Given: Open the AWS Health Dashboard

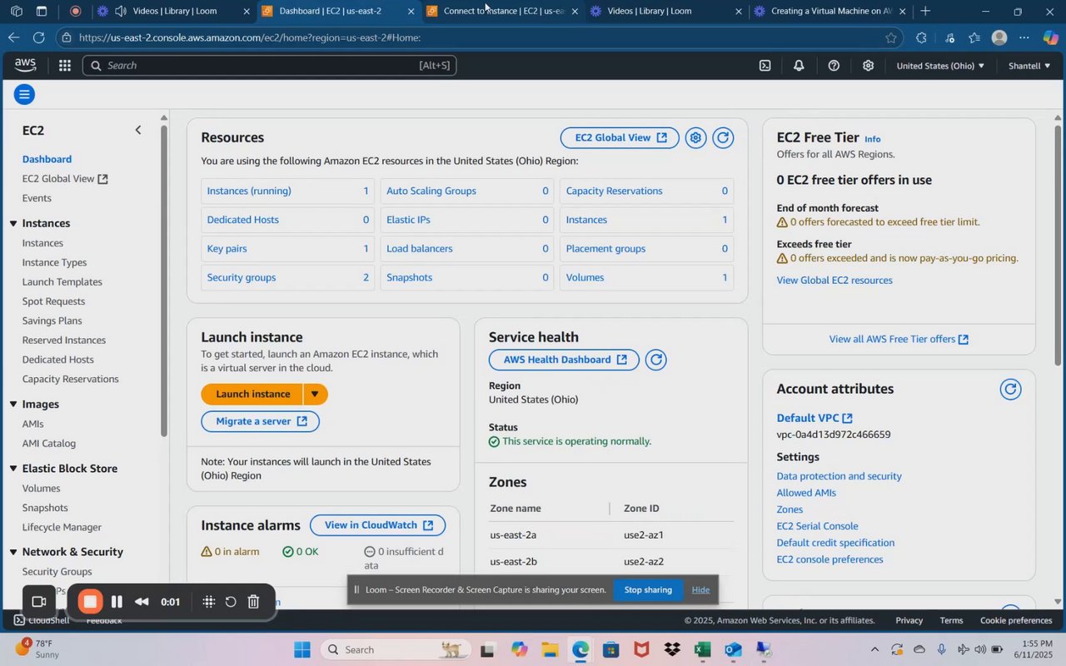Looking at the screenshot, I should [565, 360].
